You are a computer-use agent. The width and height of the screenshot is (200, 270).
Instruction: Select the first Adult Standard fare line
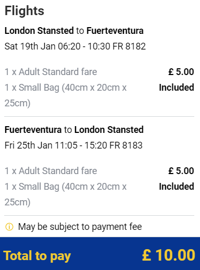pyautogui.click(x=51, y=72)
